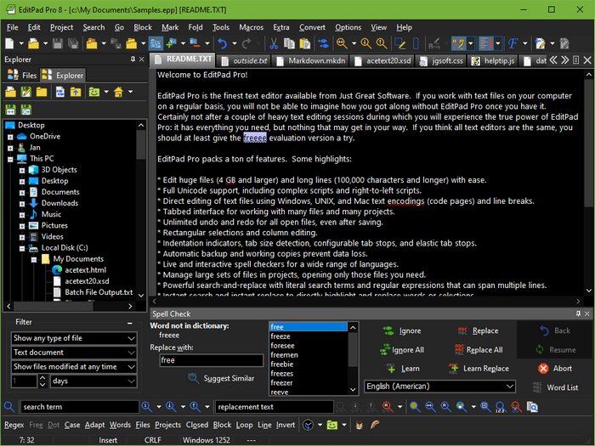Click the owl icon in search options bar
595x446 pixels.
click(x=359, y=425)
